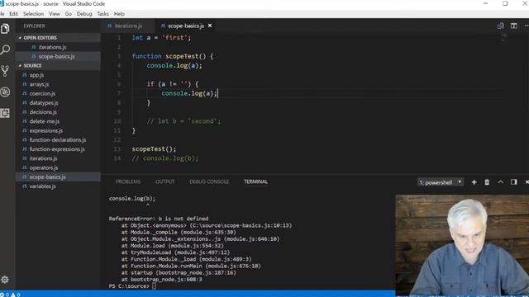This screenshot has width=529, height=297.
Task: Open Source Control view in activity bar
Action: (5, 71)
